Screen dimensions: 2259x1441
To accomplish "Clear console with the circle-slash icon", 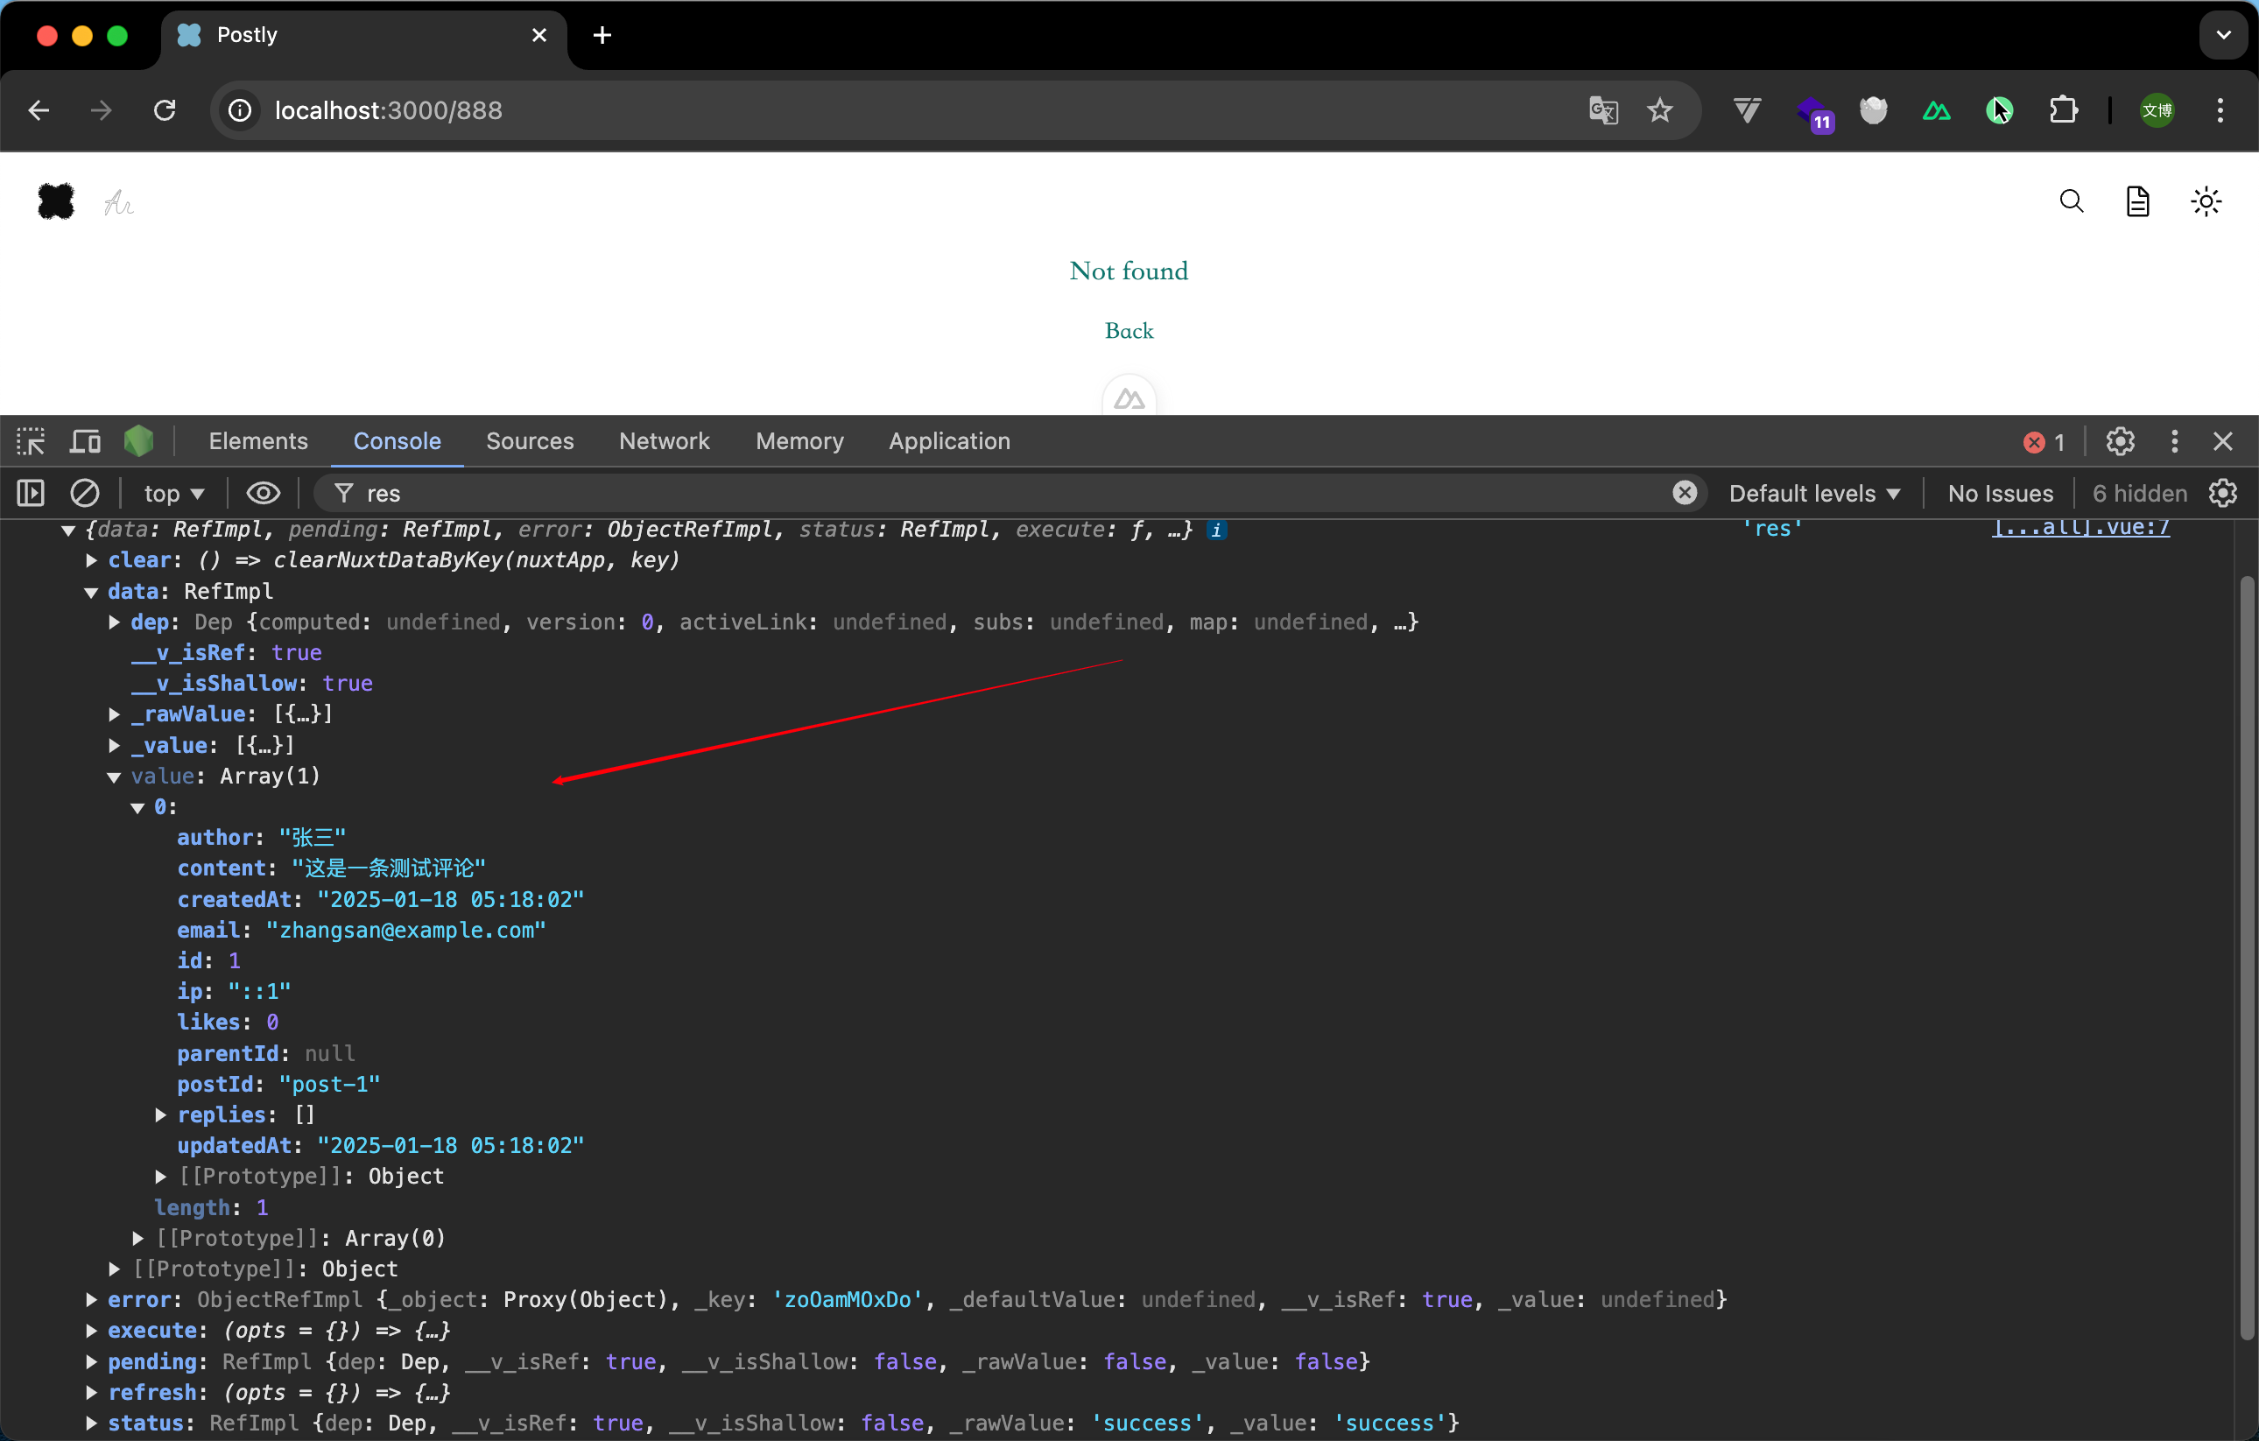I will coord(84,493).
